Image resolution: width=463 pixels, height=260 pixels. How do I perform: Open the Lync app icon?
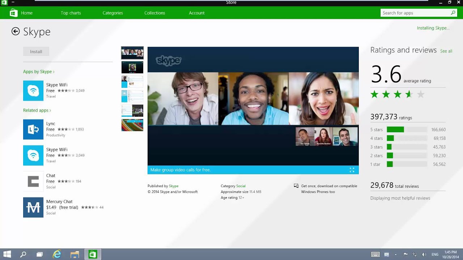pyautogui.click(x=33, y=129)
